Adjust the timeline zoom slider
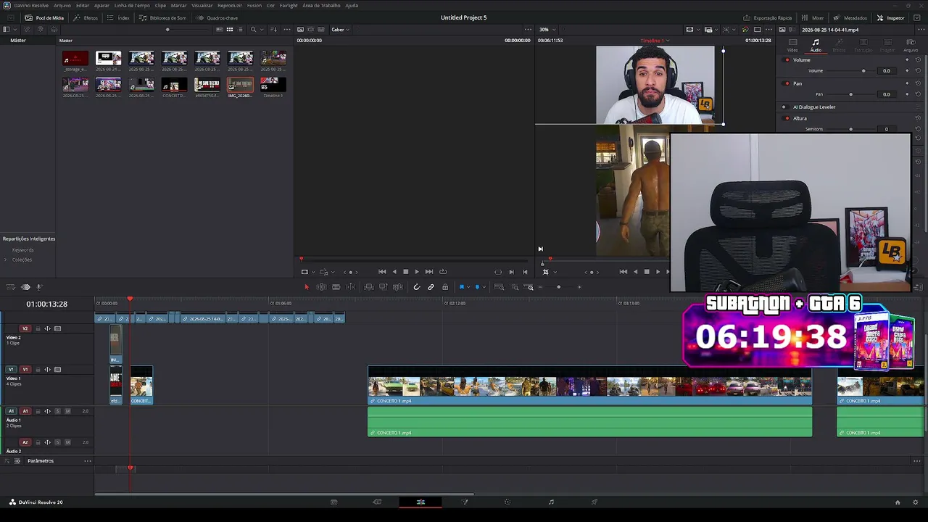This screenshot has height=522, width=928. [x=558, y=287]
